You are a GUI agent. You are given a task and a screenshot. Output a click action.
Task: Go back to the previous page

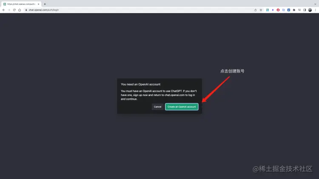tap(4, 10)
